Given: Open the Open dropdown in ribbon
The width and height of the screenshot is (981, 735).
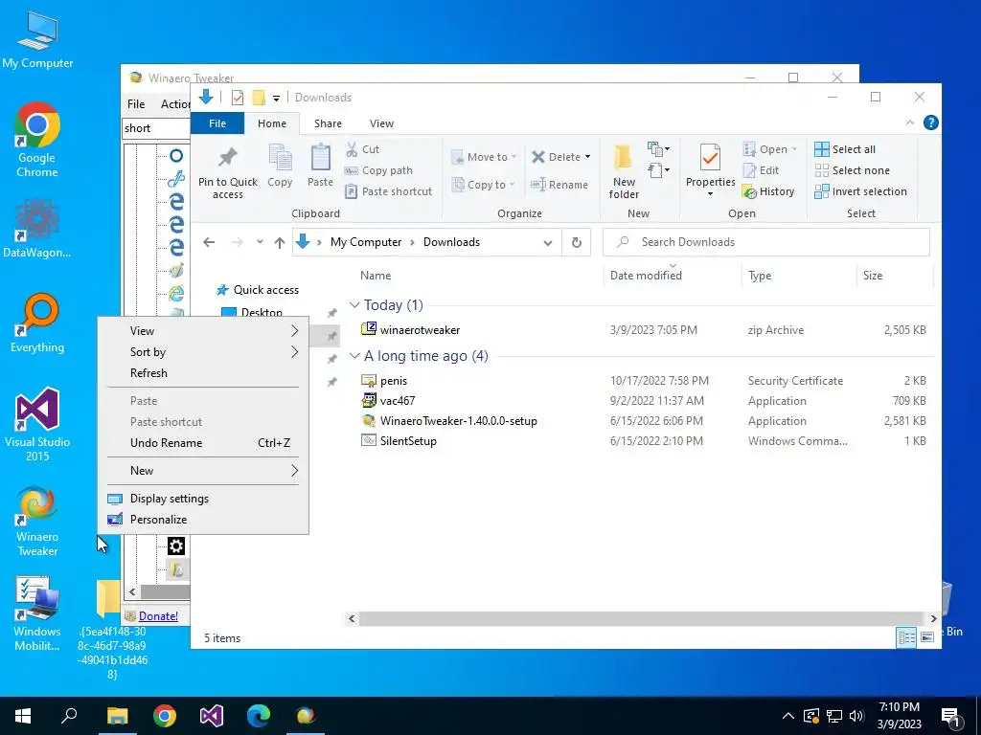Looking at the screenshot, I should click(769, 149).
